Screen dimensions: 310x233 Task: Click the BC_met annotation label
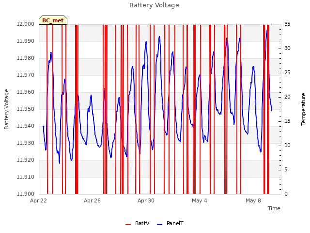[x=53, y=20]
